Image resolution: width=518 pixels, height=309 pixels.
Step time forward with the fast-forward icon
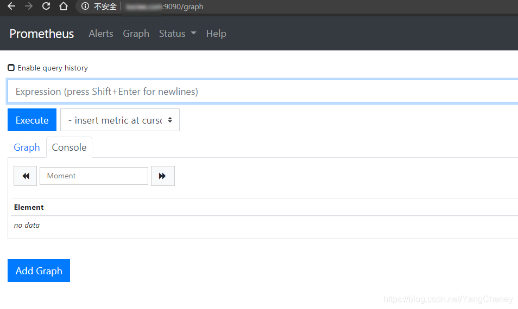162,176
